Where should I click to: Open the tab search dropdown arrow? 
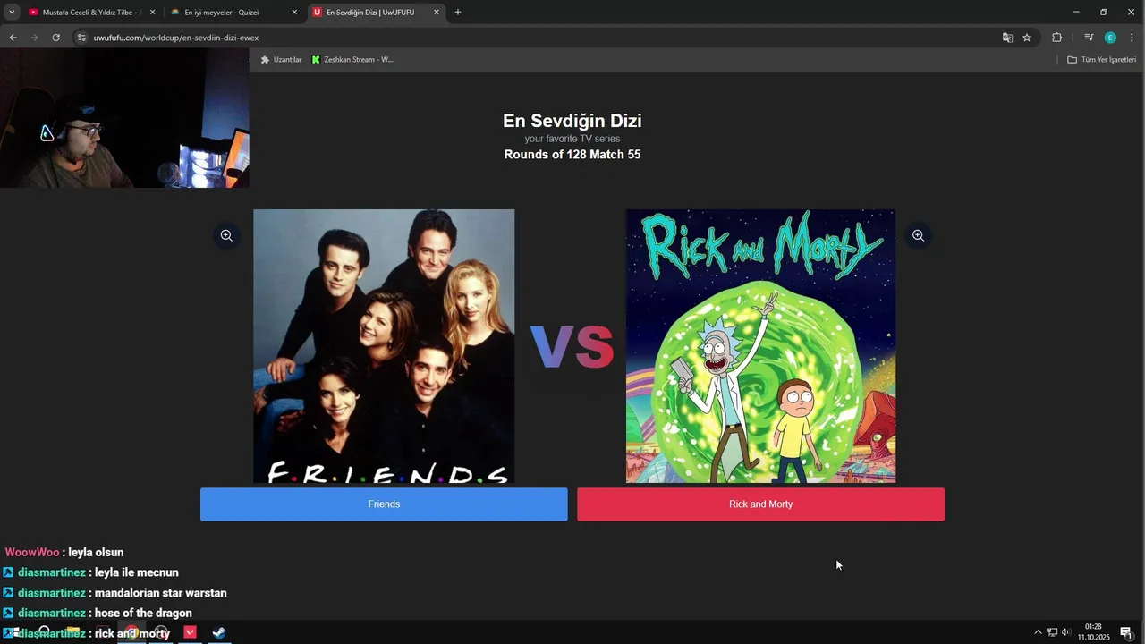pos(12,13)
